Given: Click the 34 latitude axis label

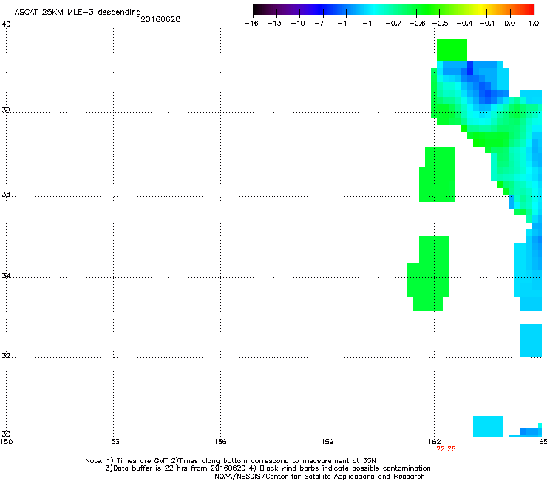Looking at the screenshot, I should click(x=6, y=275).
